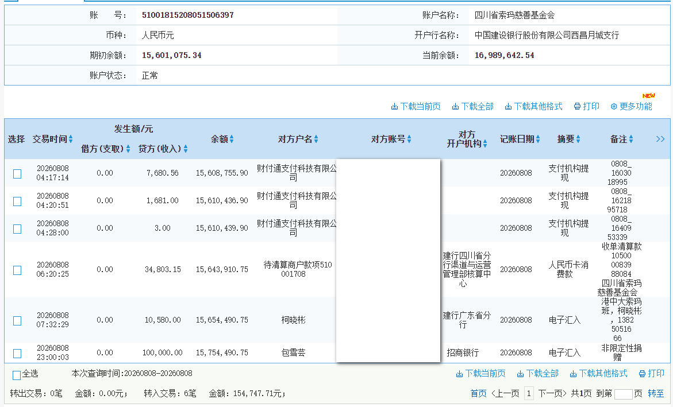Sort by 备注 column arrows
673x407 pixels.
pos(631,139)
